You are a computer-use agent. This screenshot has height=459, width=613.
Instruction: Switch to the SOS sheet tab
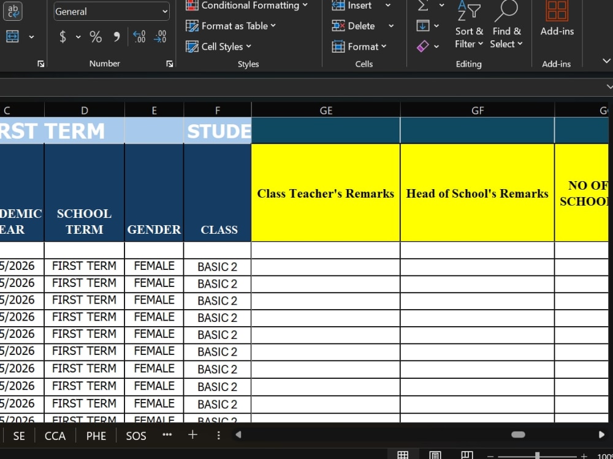tap(136, 436)
